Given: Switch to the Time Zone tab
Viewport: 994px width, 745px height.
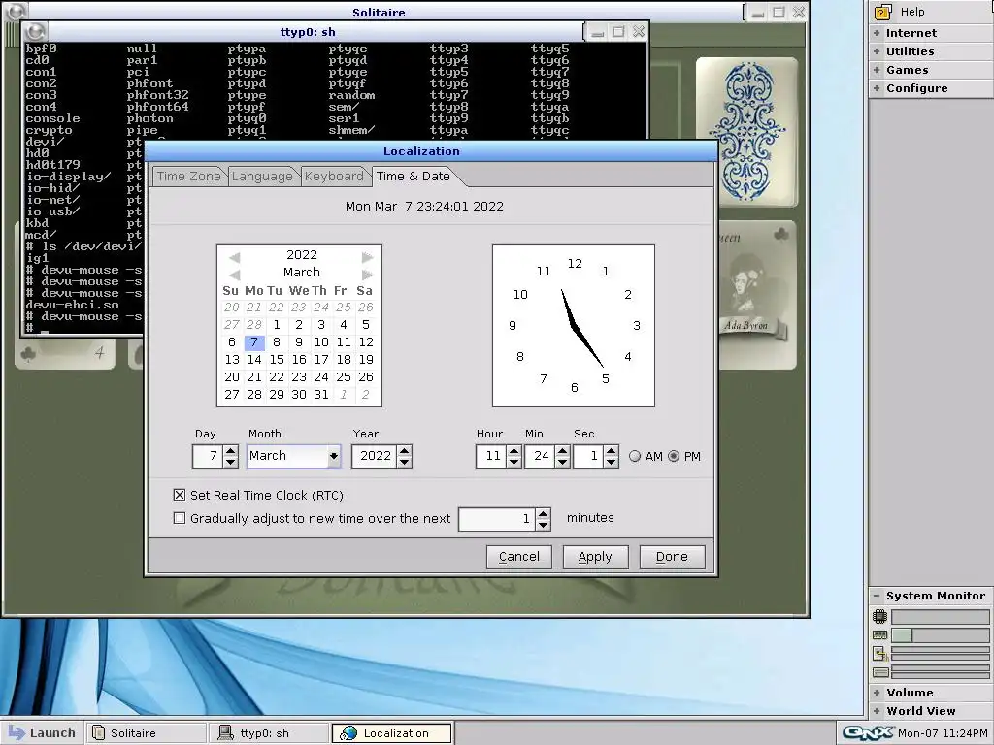Looking at the screenshot, I should pyautogui.click(x=189, y=177).
